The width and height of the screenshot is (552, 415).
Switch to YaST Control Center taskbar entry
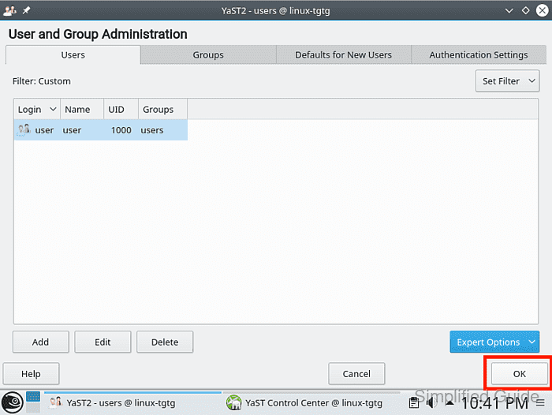[x=312, y=402]
